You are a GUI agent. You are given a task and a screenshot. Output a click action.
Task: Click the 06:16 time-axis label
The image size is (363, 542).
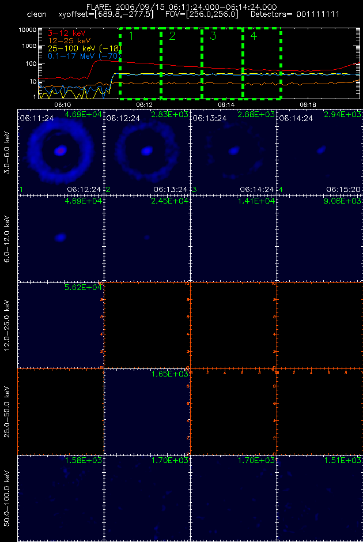308,104
